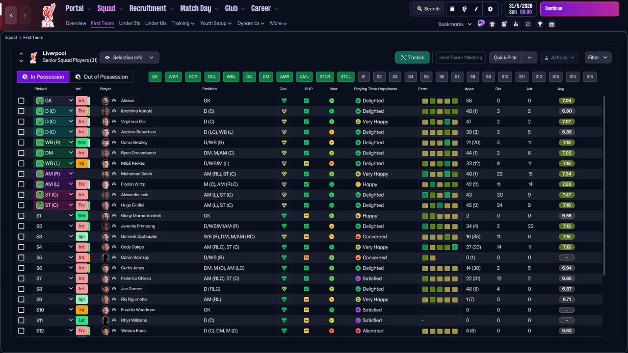Open the Match Day menu

point(199,8)
